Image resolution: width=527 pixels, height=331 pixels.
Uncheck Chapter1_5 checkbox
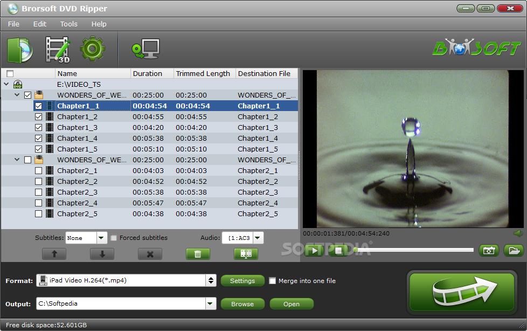(39, 149)
